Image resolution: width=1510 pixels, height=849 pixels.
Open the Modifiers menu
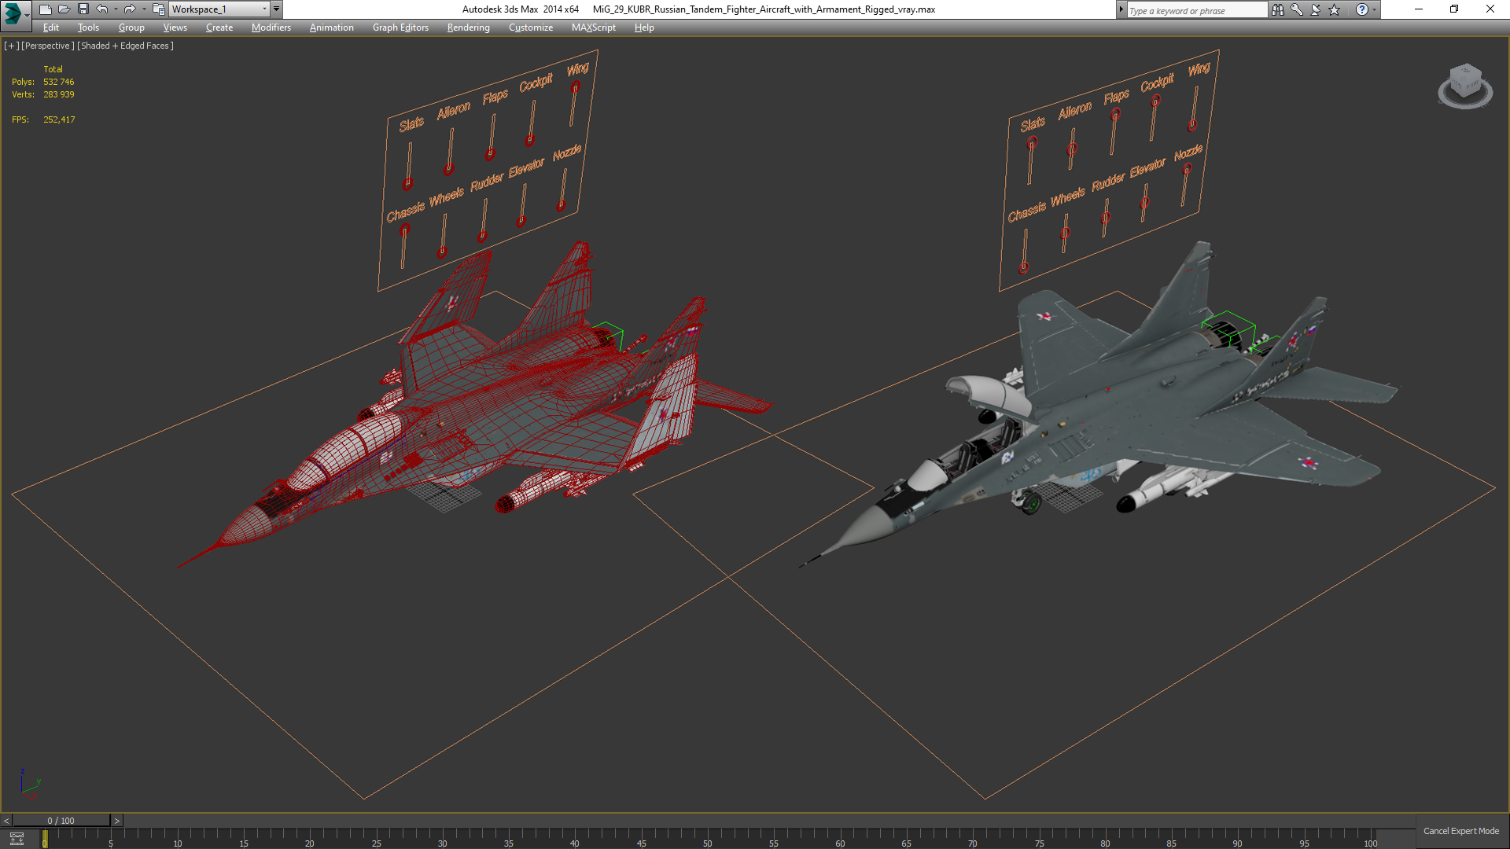click(271, 28)
